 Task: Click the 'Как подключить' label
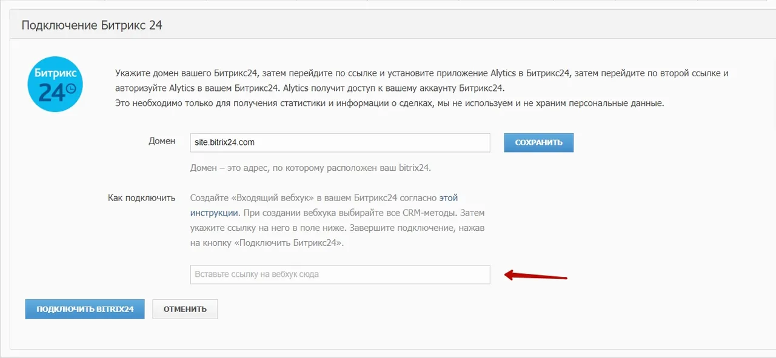[141, 198]
